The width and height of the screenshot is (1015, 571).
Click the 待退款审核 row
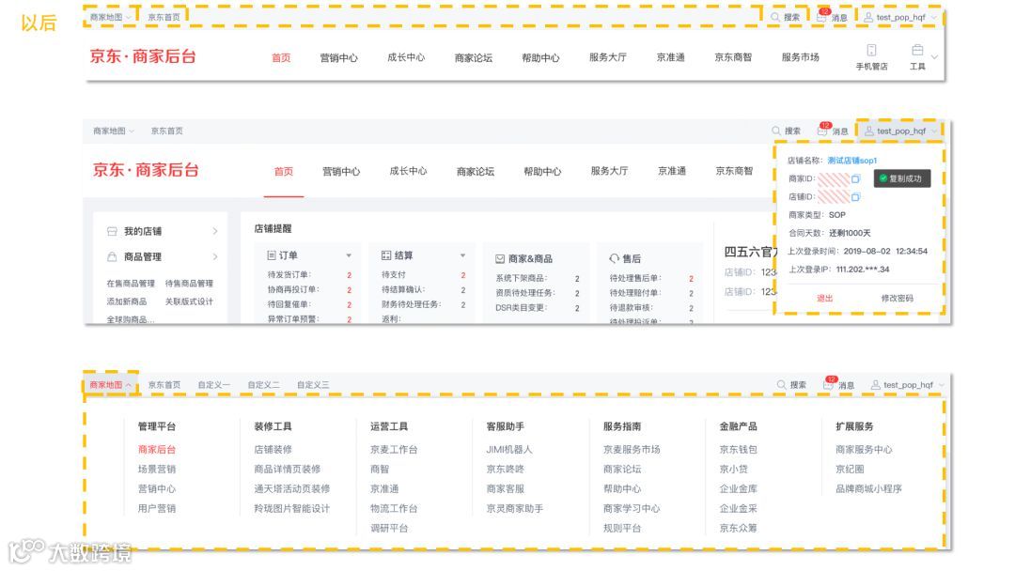pyautogui.click(x=651, y=308)
